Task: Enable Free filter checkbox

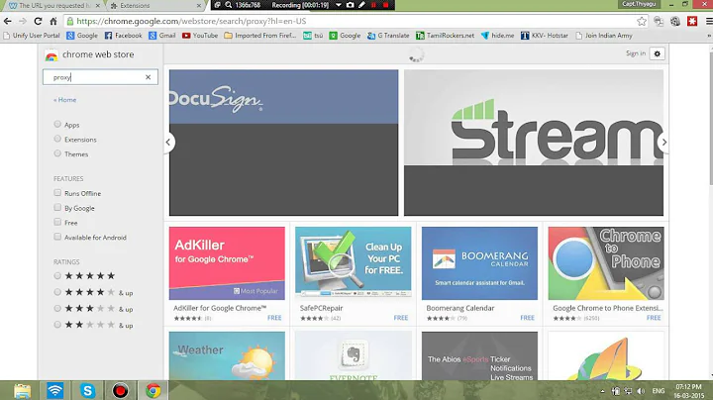Action: coord(57,222)
